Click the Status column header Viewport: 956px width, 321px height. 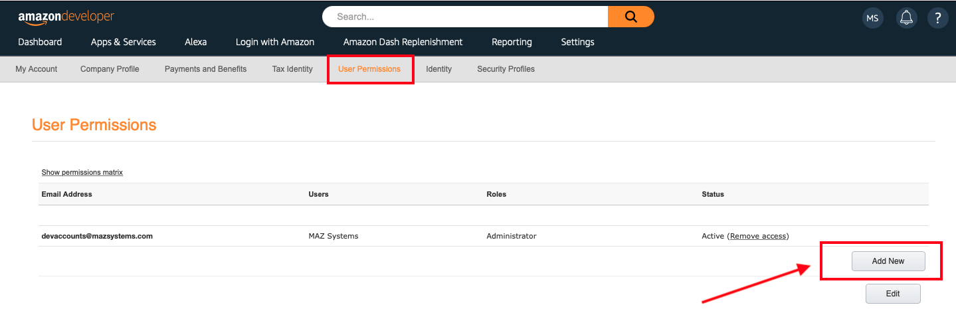point(713,194)
